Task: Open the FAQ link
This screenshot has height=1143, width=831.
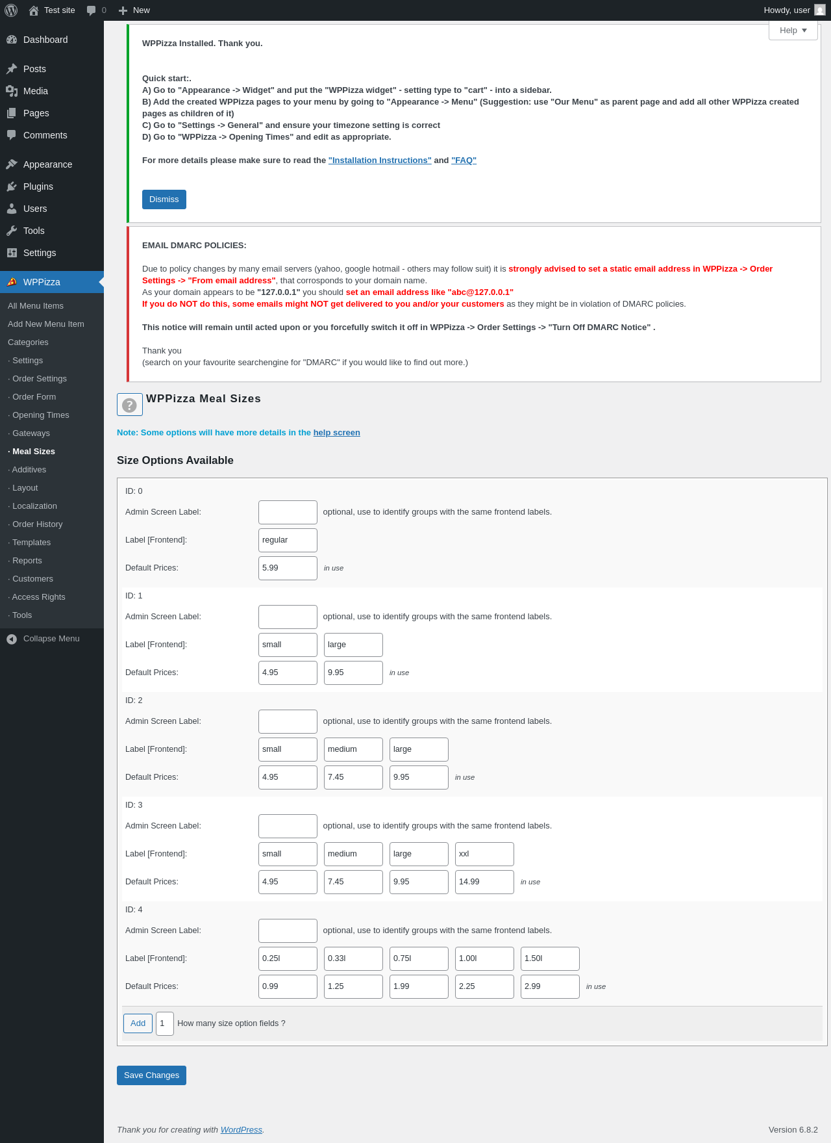Action: [464, 161]
